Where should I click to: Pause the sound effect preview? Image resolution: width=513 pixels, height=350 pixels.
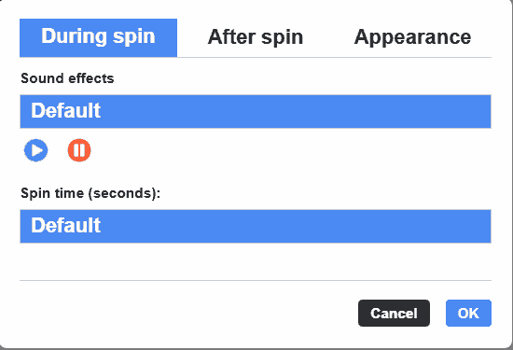(79, 150)
